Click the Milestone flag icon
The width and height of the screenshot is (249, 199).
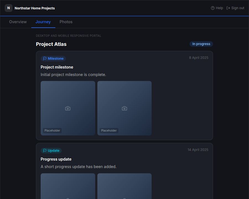pyautogui.click(x=45, y=59)
